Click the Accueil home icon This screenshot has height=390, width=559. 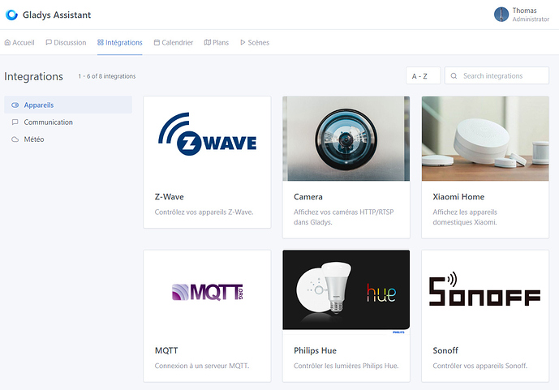(7, 42)
